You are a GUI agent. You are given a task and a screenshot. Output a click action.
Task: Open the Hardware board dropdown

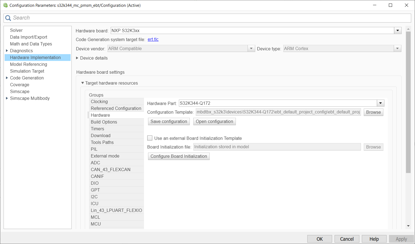(398, 30)
